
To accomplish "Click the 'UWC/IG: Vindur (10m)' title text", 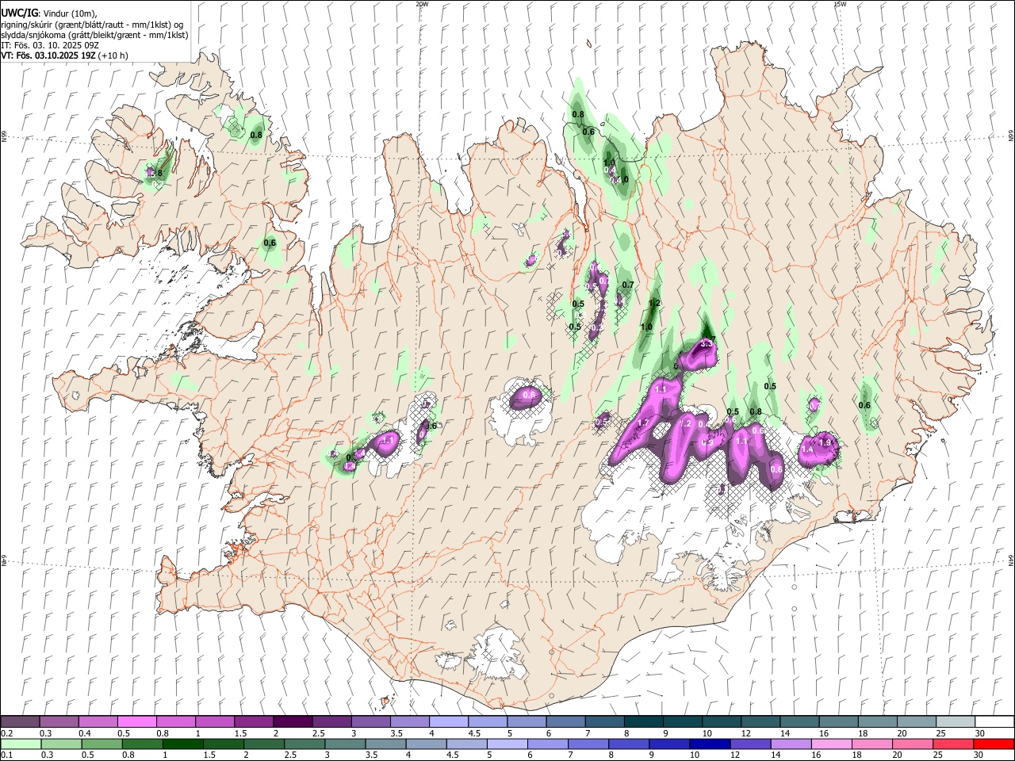I will 49,13.
